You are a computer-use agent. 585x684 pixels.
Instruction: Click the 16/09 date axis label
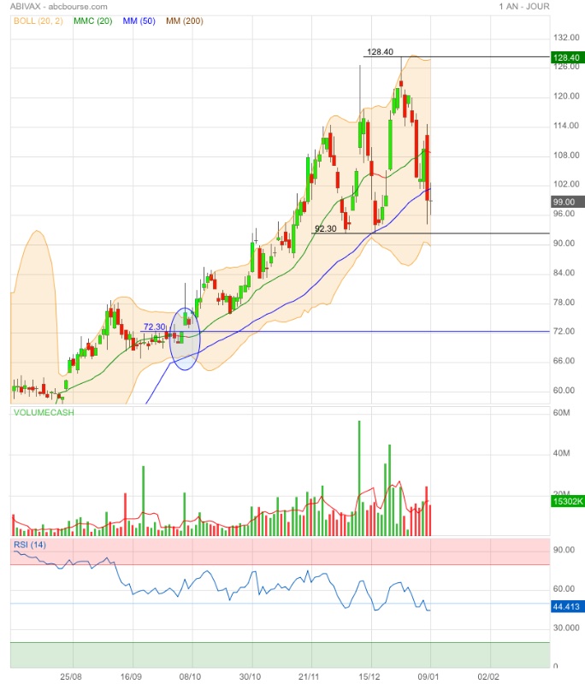[131, 677]
